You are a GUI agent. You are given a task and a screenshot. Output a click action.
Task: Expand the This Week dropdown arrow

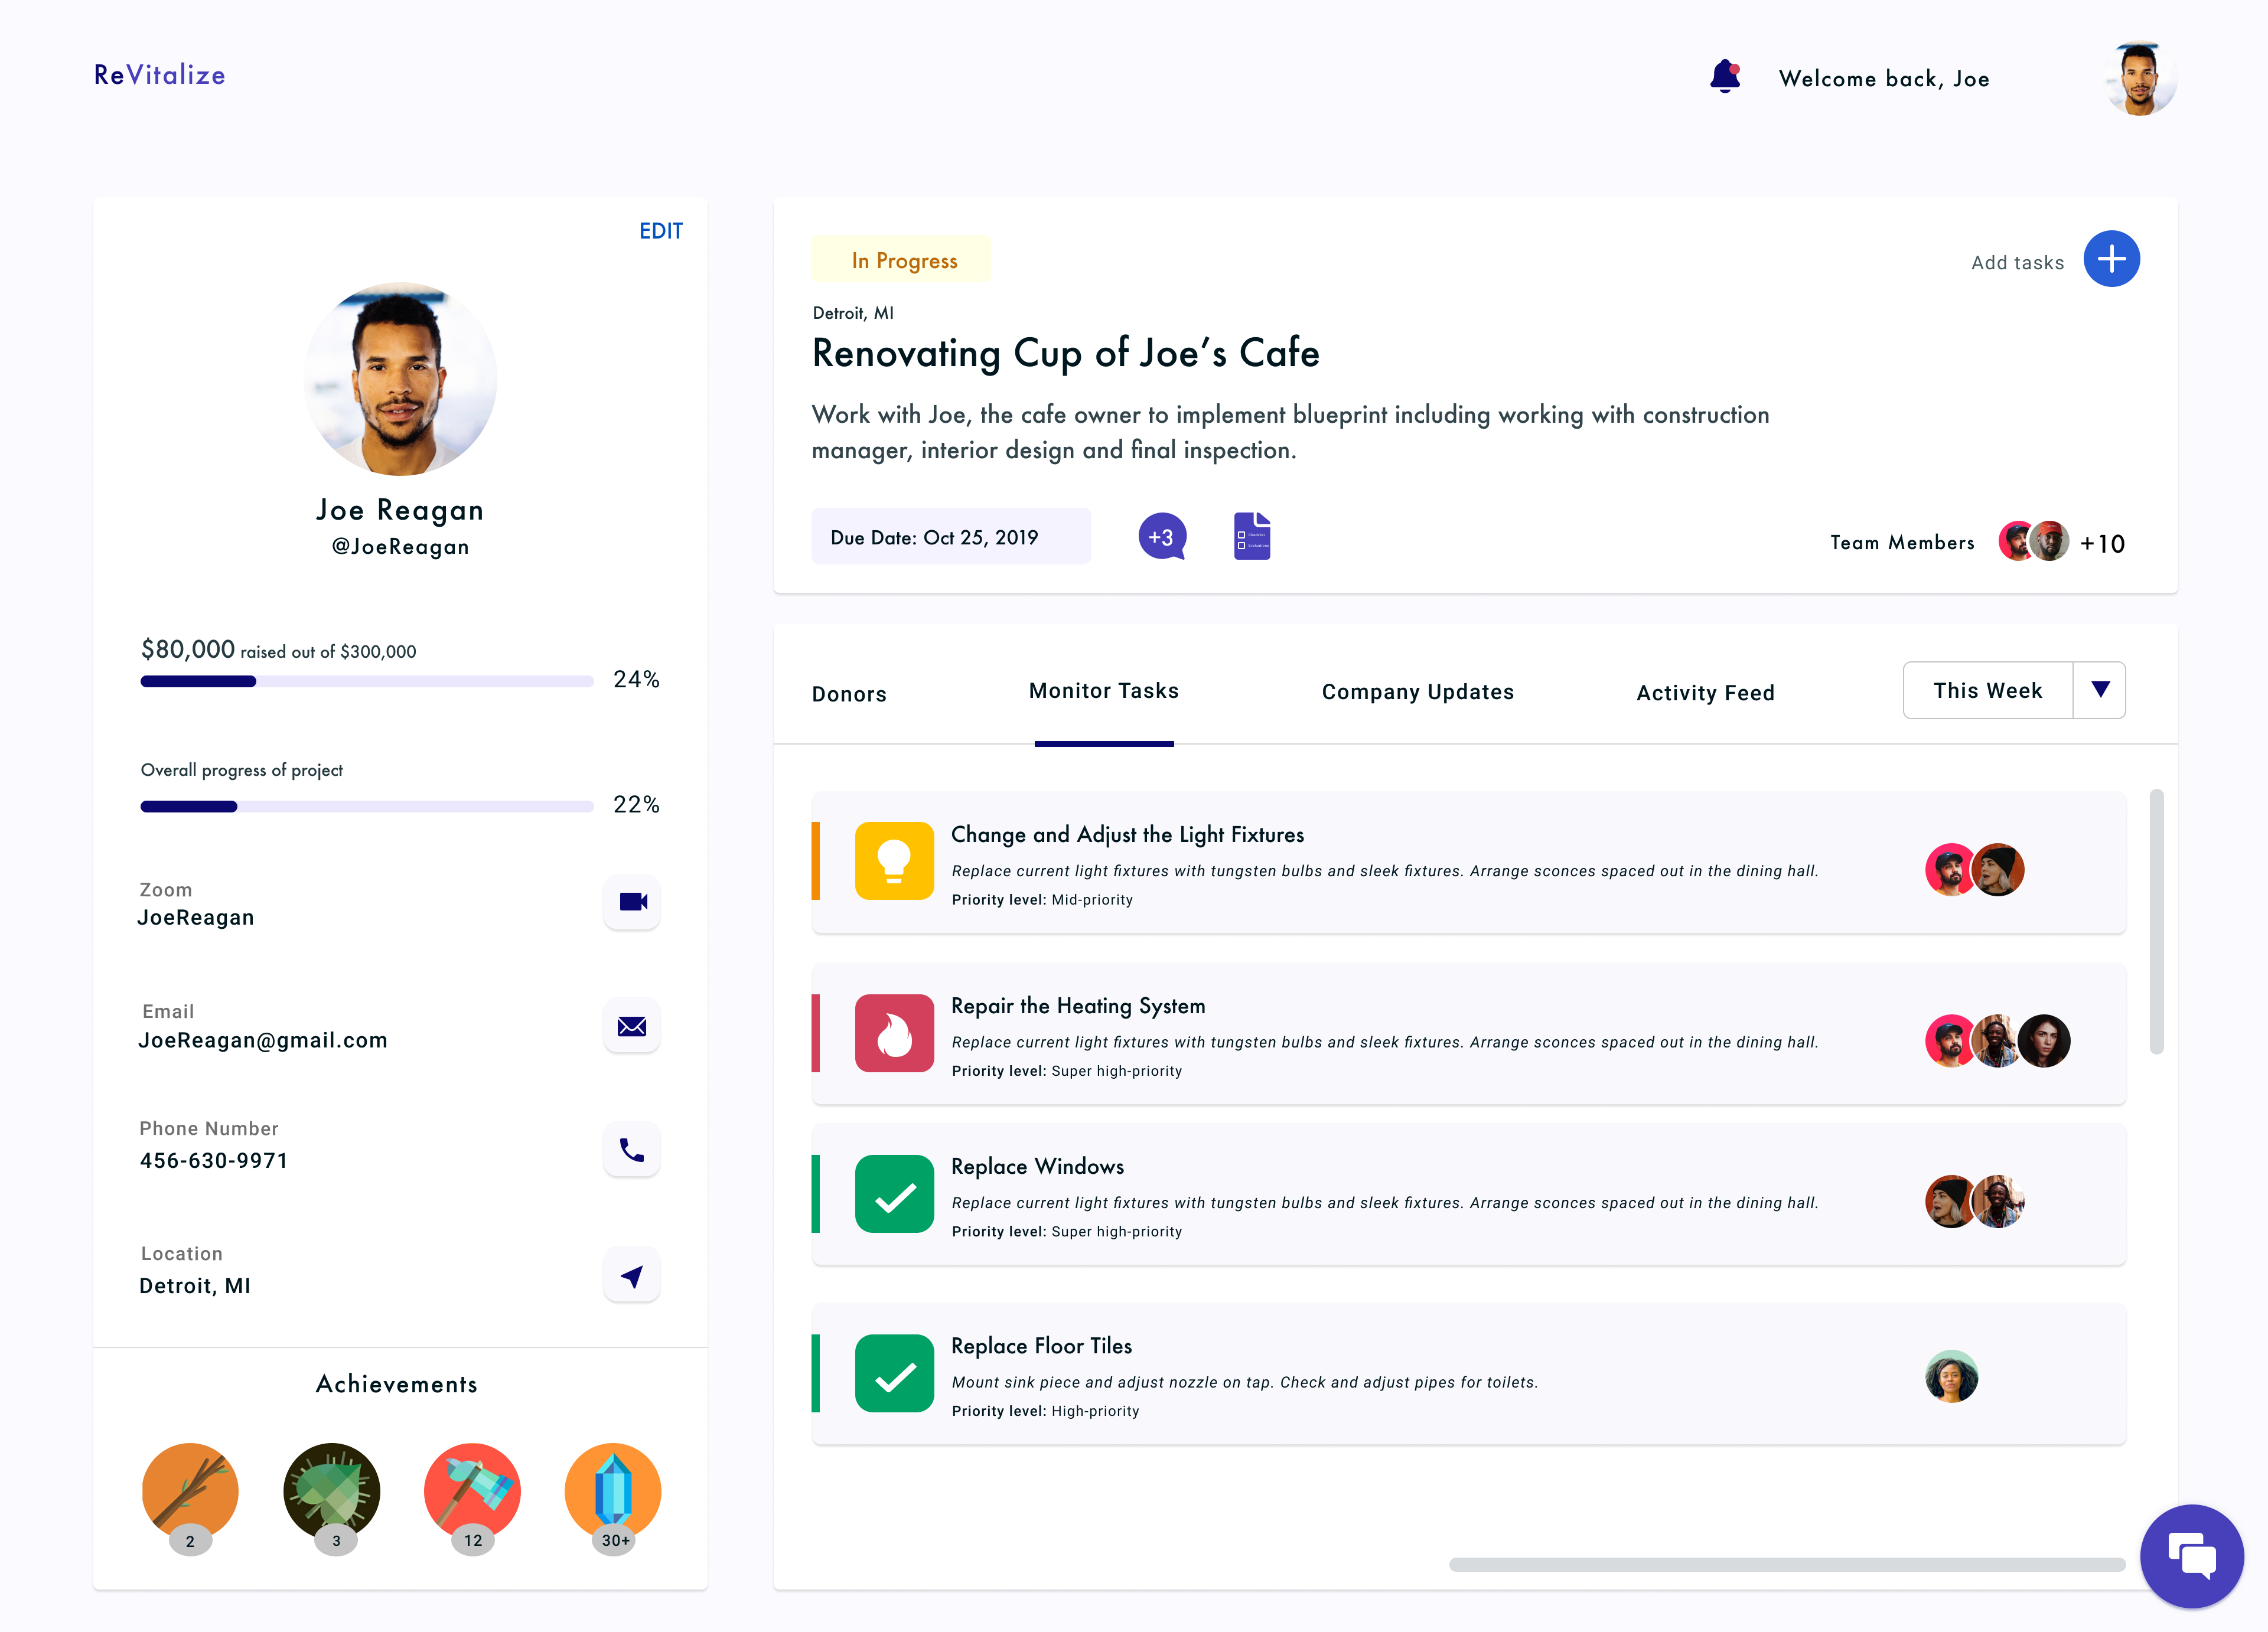click(2100, 690)
